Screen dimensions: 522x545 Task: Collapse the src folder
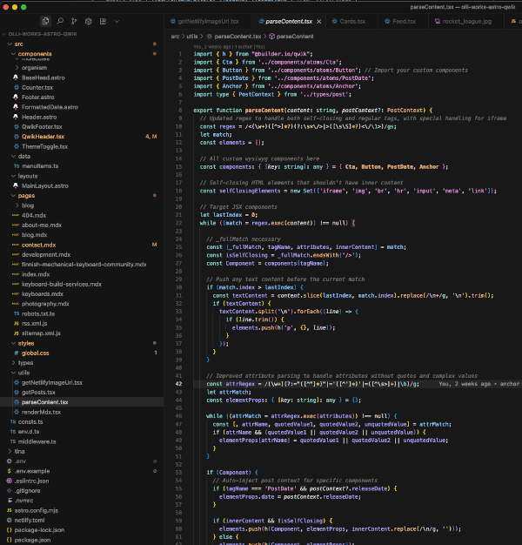pyautogui.click(x=19, y=44)
